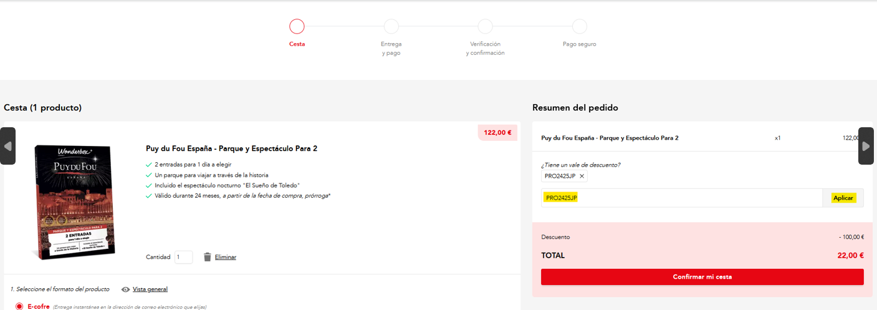Viewport: 877px width, 310px height.
Task: Click the Aplicar voucher button
Action: click(x=843, y=198)
